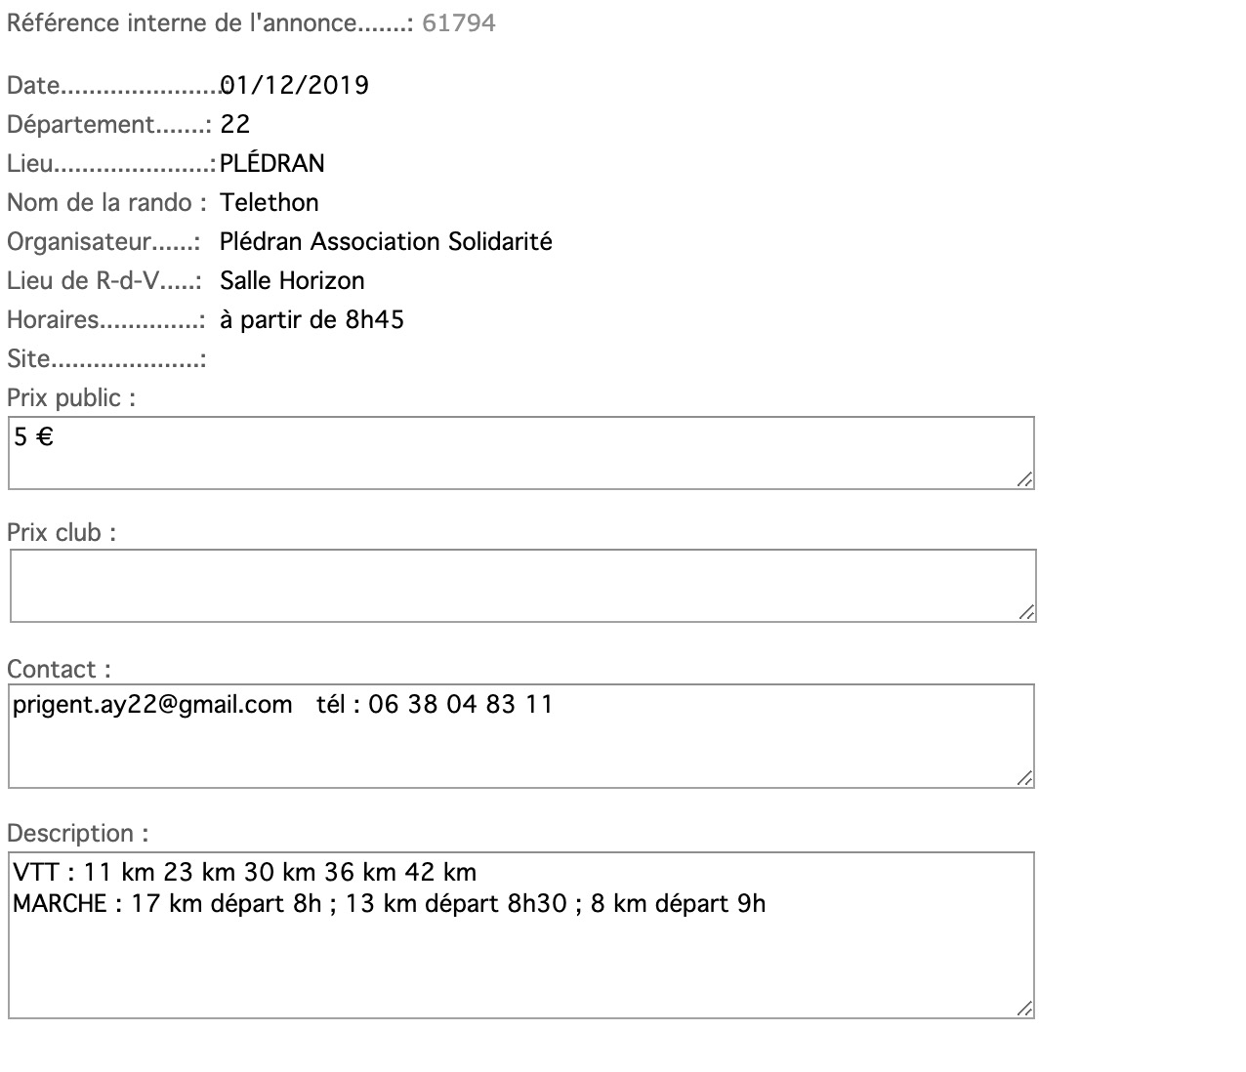
Task: Click the date field showing 01/12/2019
Action: [295, 86]
